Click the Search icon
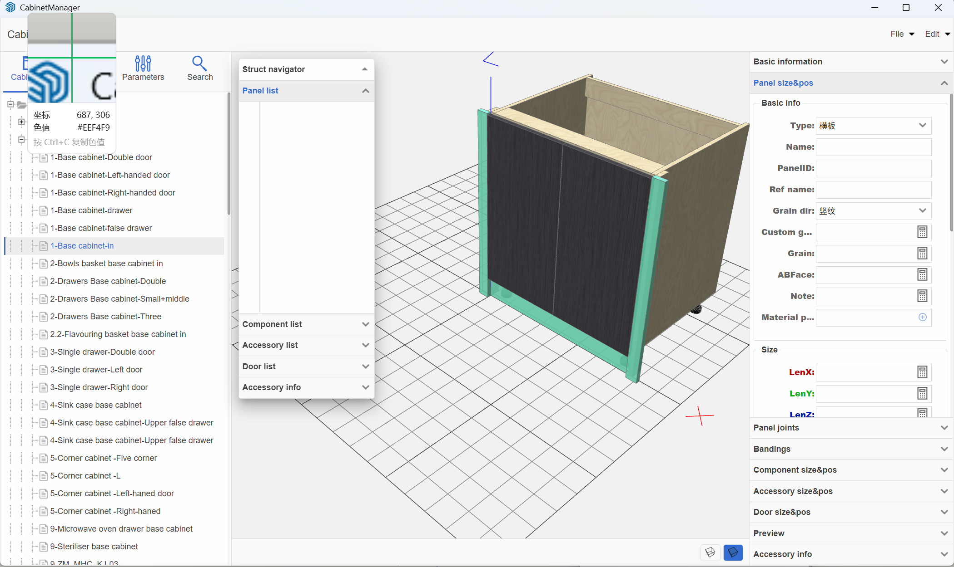The image size is (954, 567). (199, 69)
